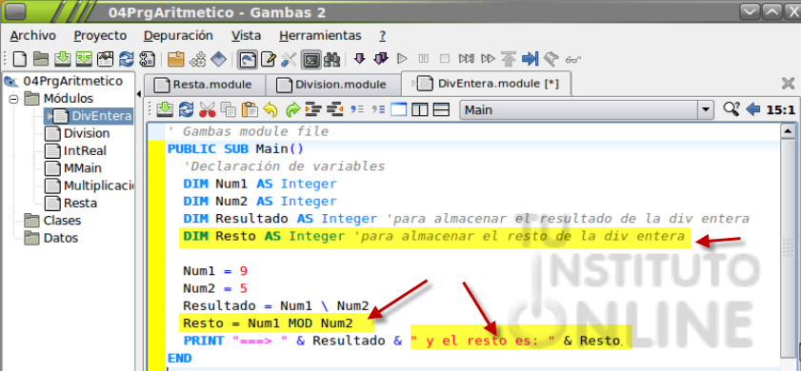Click the Save As icon, second green-arrow toolbar icon
801x371 pixels.
(x=84, y=59)
